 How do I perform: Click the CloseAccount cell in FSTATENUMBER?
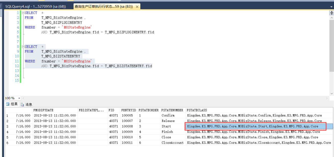[x=173, y=143]
